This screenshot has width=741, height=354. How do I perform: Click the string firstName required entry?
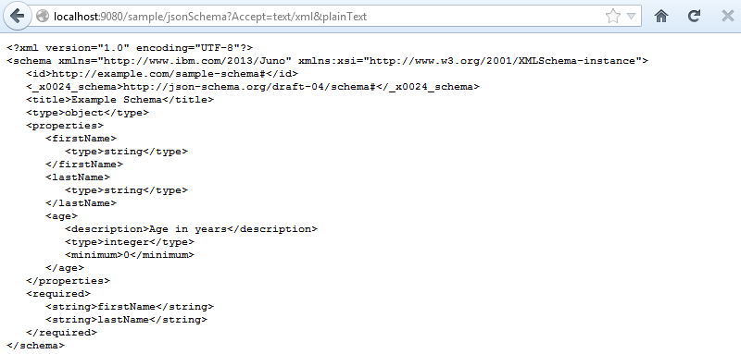130,307
